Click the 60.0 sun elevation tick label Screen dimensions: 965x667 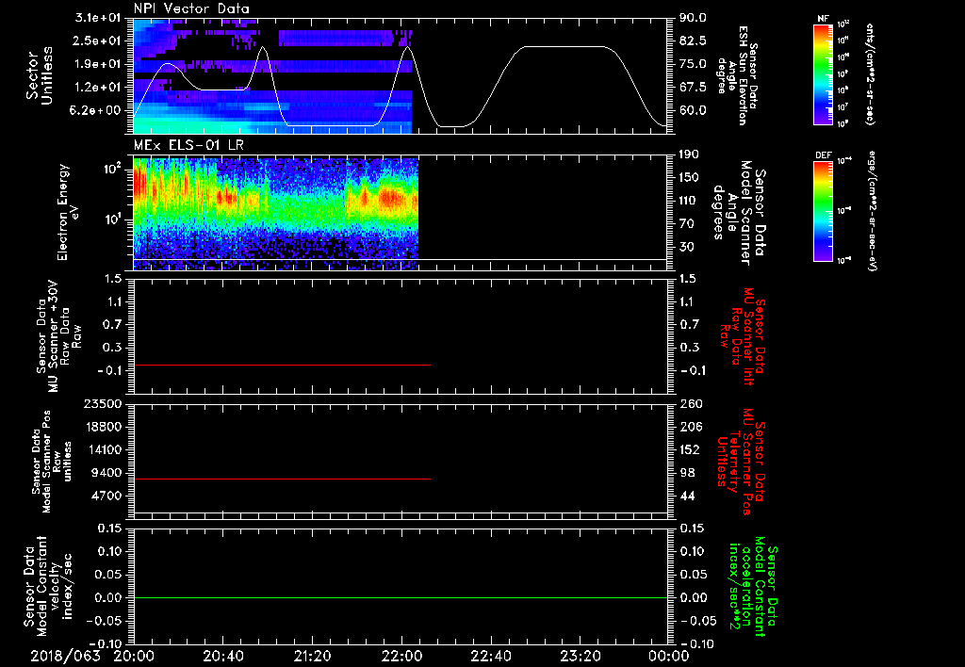coord(693,110)
